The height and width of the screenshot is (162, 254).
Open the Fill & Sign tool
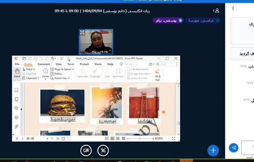coord(157,75)
